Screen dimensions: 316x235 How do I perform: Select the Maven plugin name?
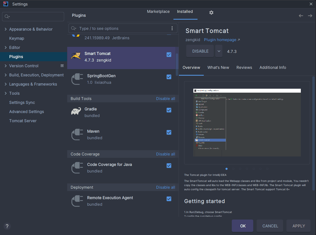click(x=93, y=131)
